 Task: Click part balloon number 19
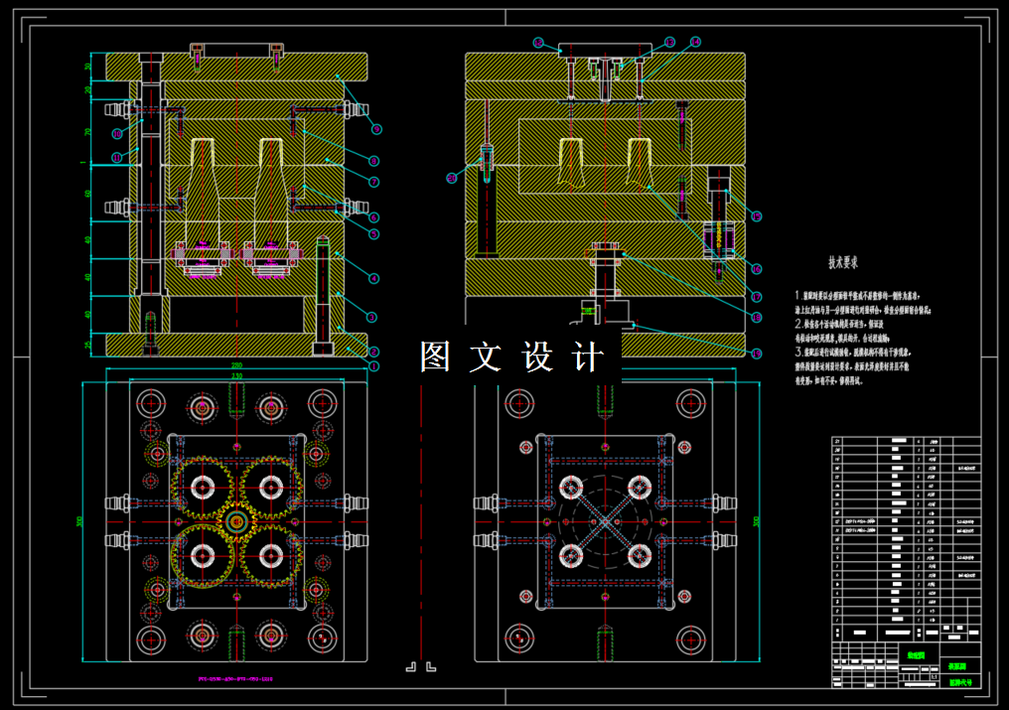click(756, 354)
